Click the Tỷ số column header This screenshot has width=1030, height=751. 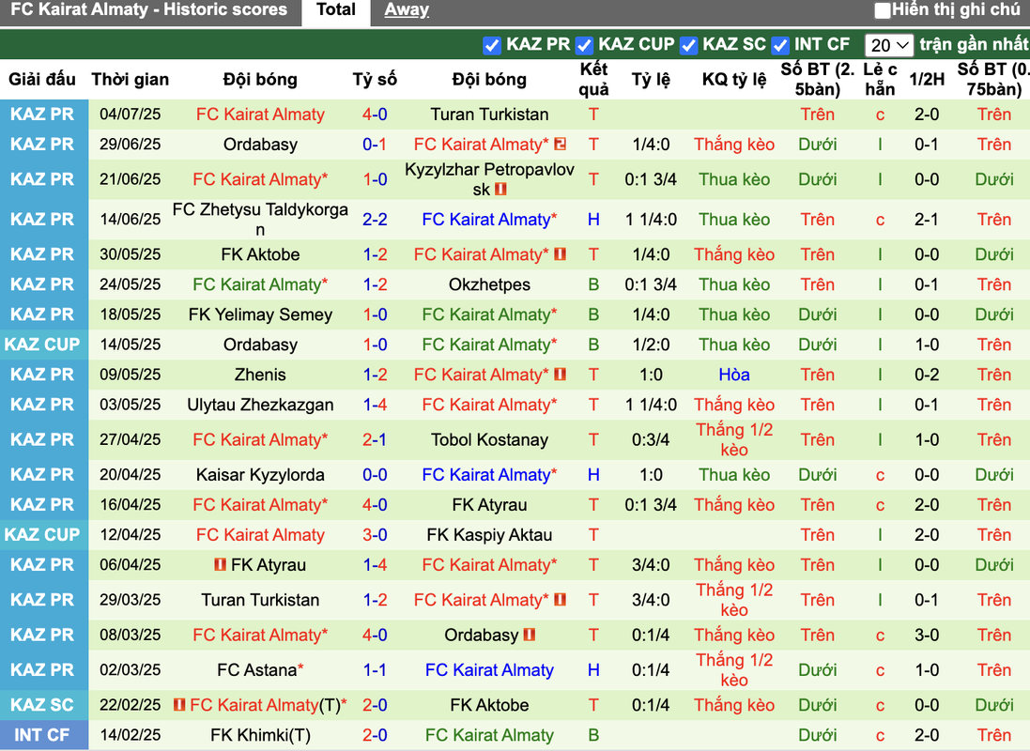375,80
